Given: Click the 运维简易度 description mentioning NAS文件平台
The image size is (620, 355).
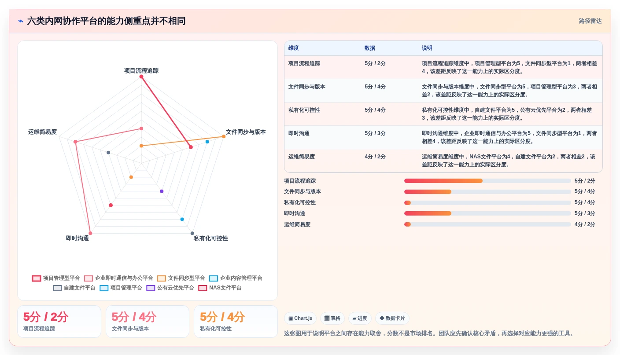Looking at the screenshot, I should tap(509, 161).
